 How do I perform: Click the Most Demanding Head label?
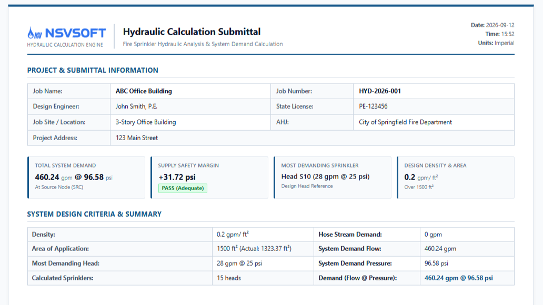click(x=65, y=263)
